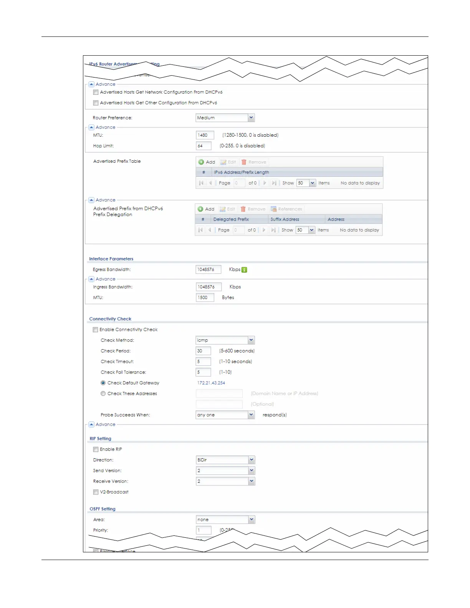The height and width of the screenshot is (608, 470).
Task: Click Edit icon in Advertised Prefix Table
Action: [x=223, y=162]
